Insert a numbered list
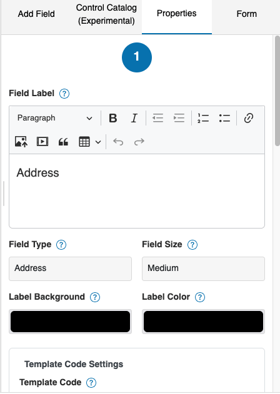Image resolution: width=280 pixels, height=394 pixels. pos(203,118)
